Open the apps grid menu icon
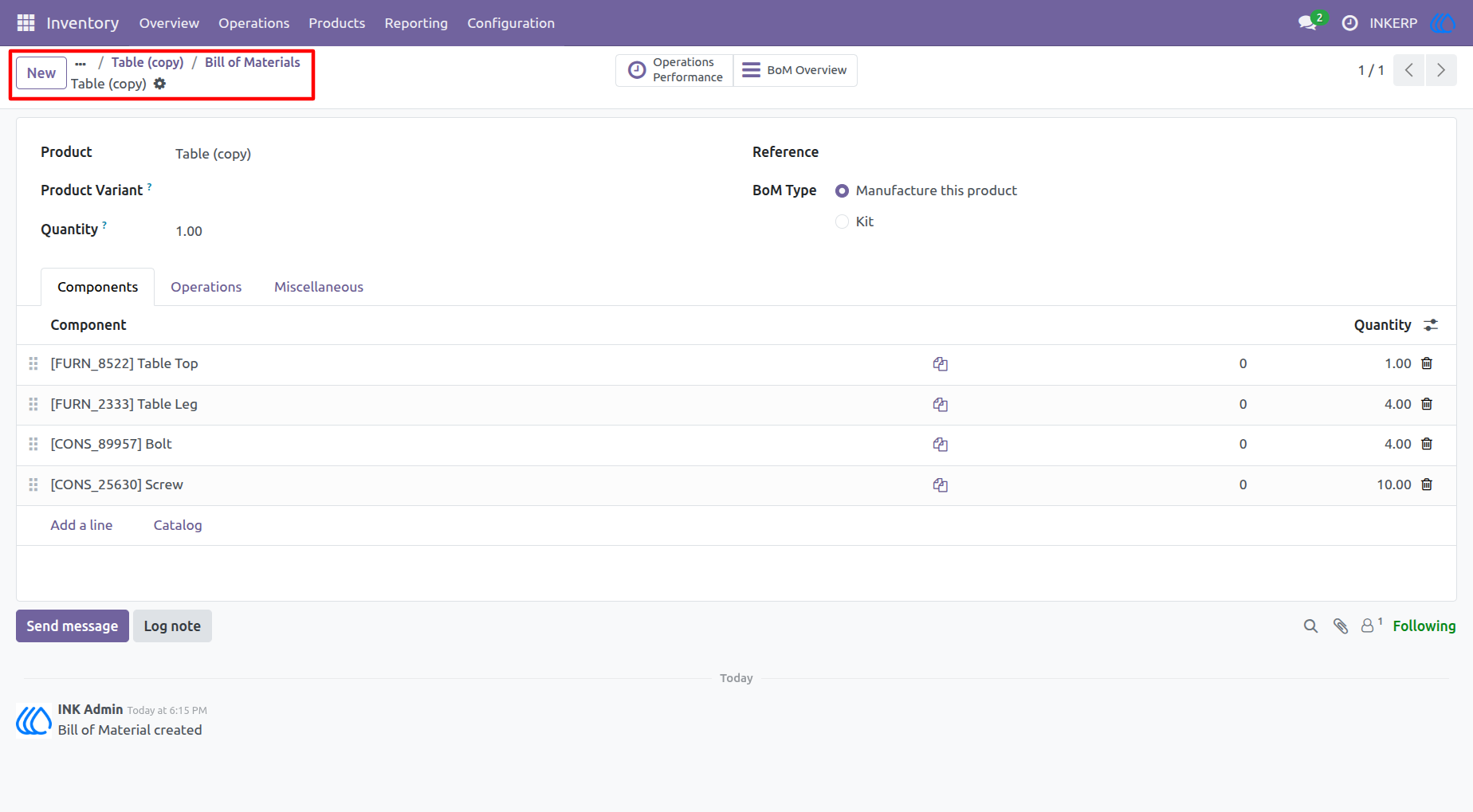 point(26,23)
